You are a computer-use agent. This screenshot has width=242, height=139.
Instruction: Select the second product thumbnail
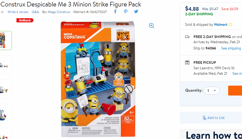[x=5, y=65]
